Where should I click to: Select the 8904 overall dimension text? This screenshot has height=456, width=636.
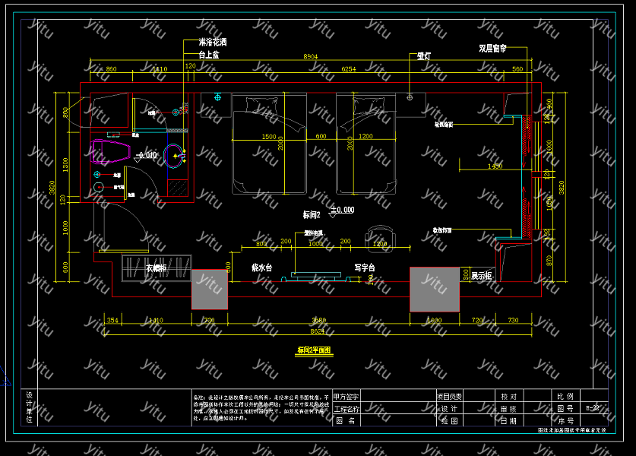[311, 57]
